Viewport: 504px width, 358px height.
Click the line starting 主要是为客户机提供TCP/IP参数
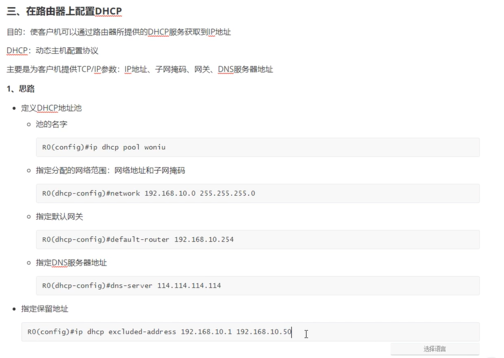pos(140,69)
